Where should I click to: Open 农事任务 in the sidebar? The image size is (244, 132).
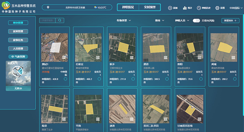pyautogui.click(x=18, y=40)
